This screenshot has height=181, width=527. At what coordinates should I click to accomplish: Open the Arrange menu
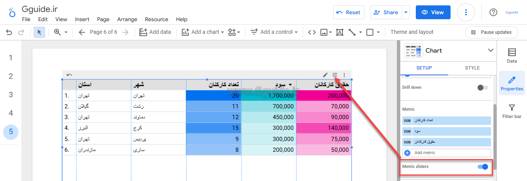127,19
